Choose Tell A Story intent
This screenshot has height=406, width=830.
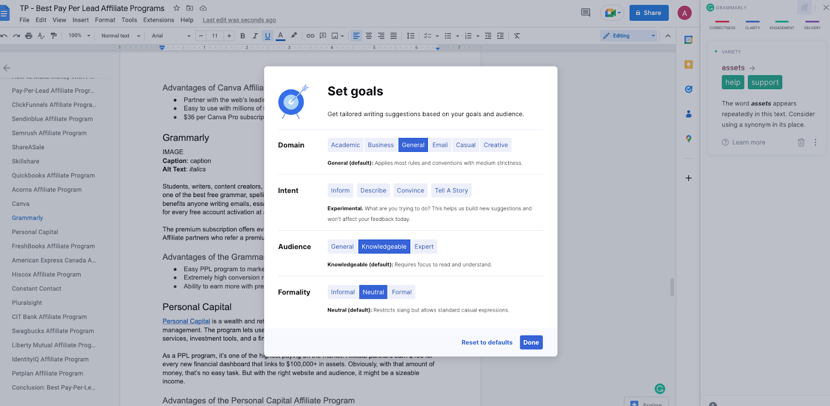pos(451,191)
